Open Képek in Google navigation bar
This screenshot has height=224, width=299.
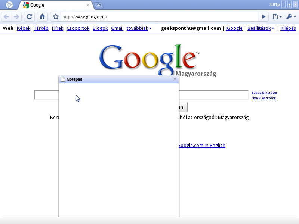point(23,28)
